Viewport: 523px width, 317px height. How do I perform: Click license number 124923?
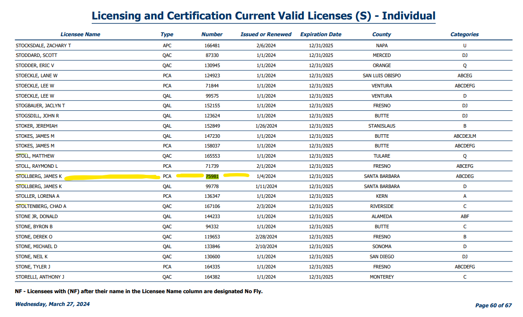click(x=212, y=75)
